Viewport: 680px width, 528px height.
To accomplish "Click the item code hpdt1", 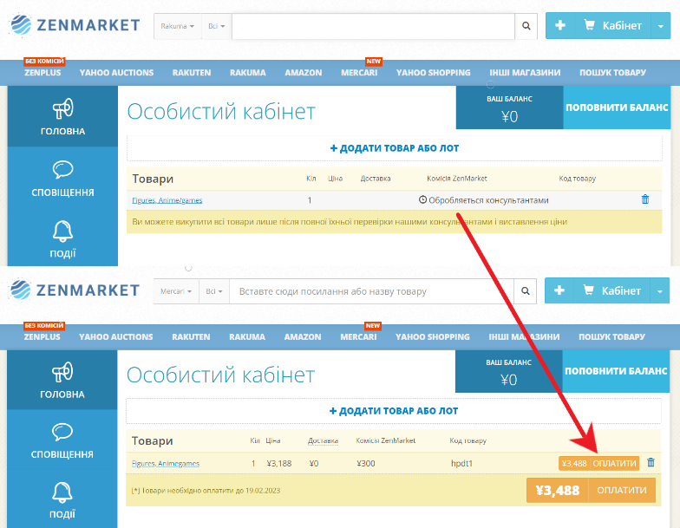I will pyautogui.click(x=461, y=463).
